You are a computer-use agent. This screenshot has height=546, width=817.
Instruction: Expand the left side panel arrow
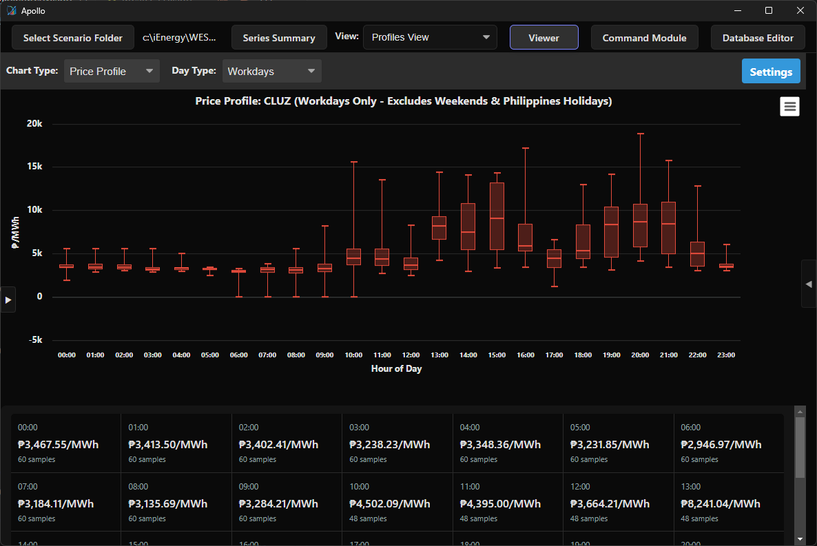coord(8,300)
